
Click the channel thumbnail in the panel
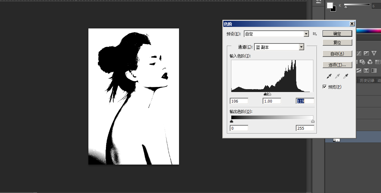coord(337,140)
